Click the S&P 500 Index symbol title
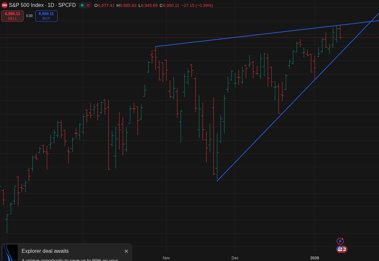 coord(26,5)
